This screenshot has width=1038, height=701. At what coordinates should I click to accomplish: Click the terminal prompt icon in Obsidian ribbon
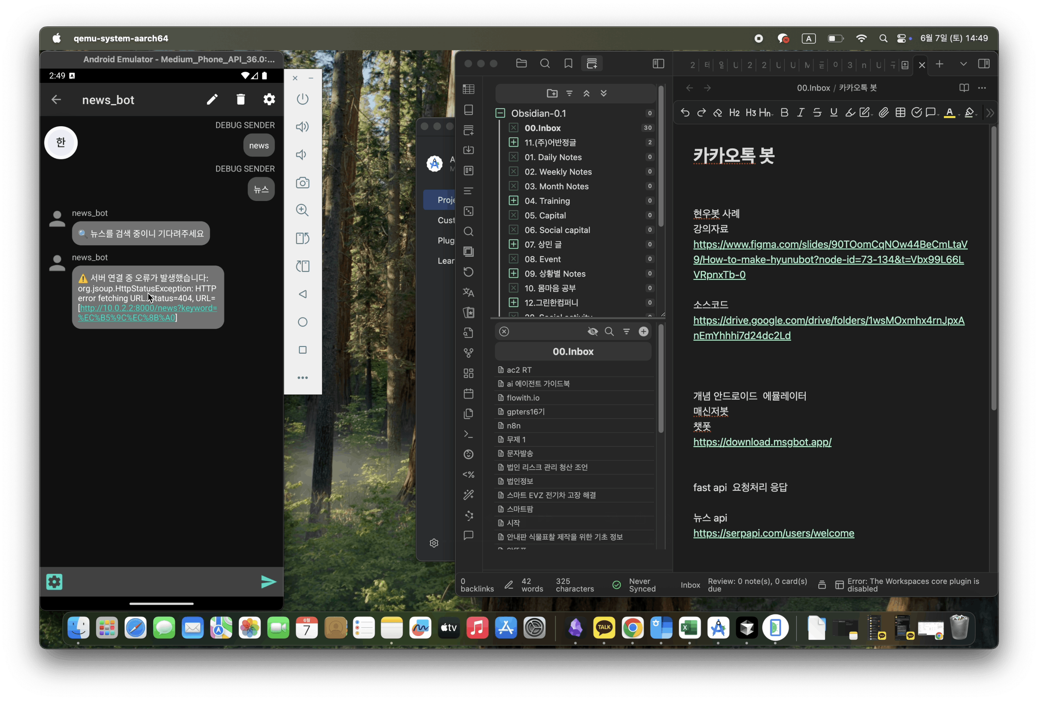(x=468, y=434)
